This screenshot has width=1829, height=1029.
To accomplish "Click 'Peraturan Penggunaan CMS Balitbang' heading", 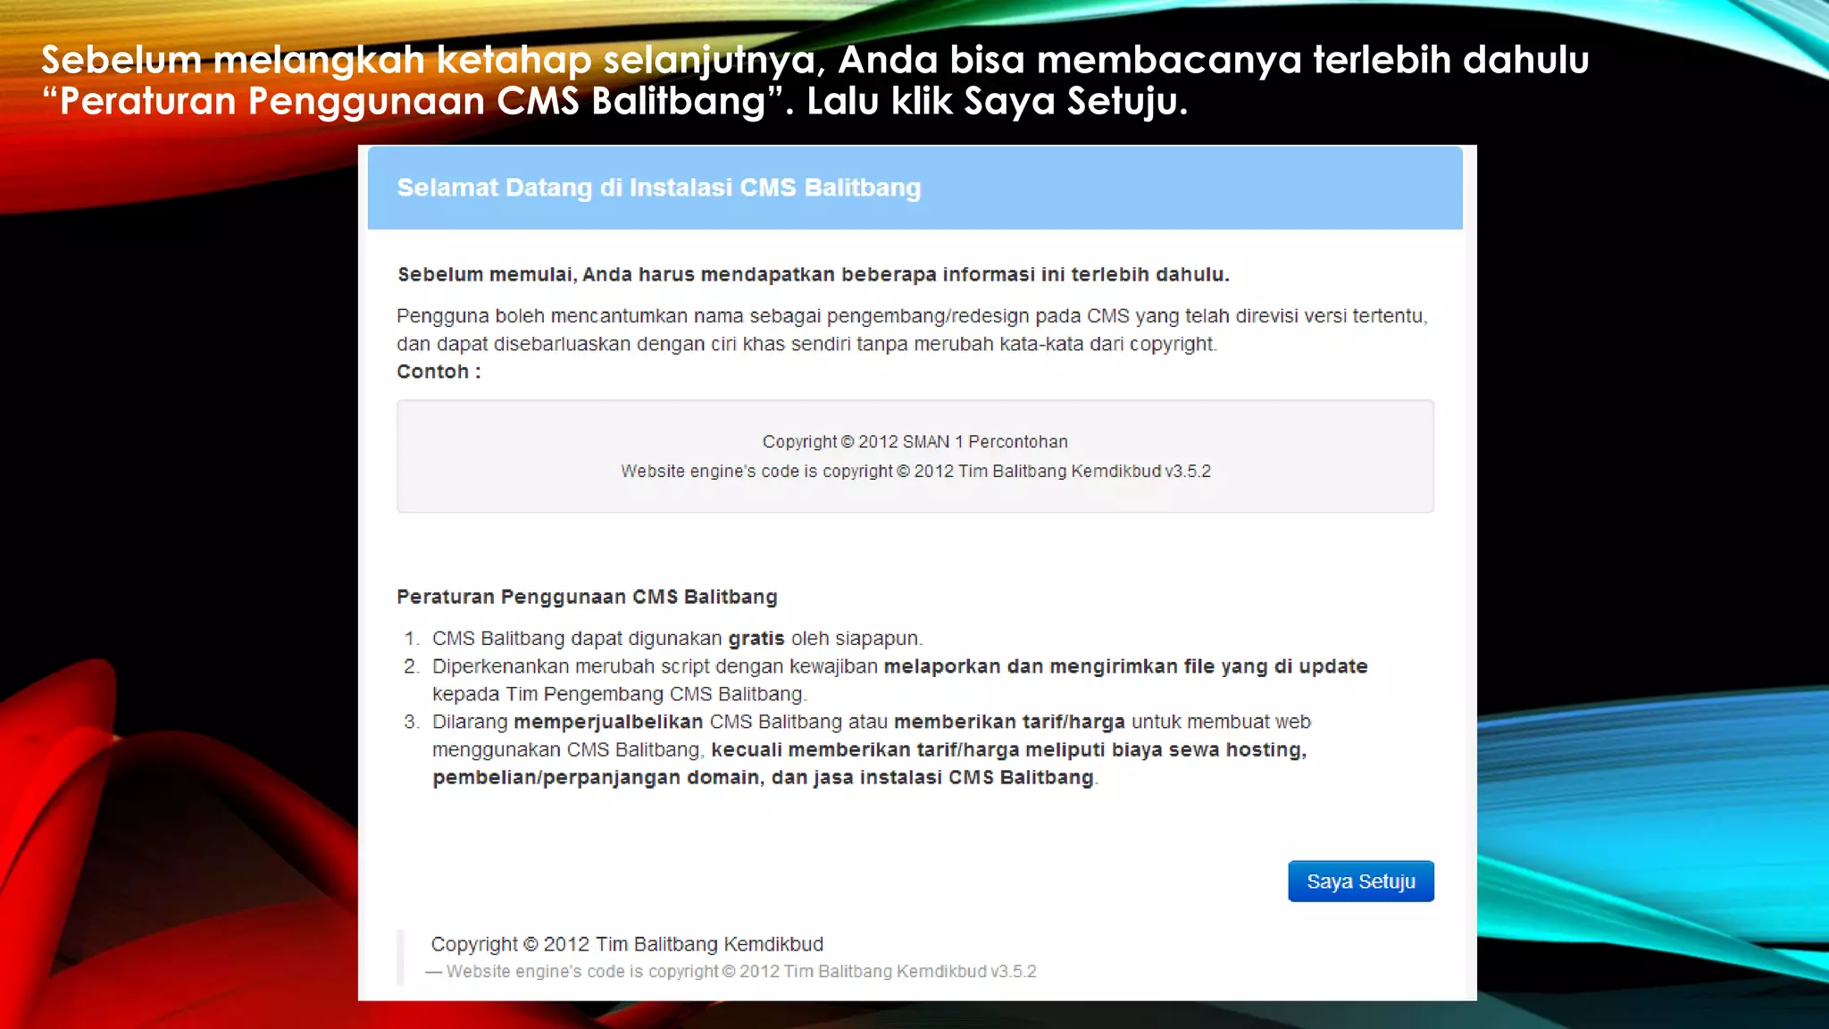I will (587, 597).
